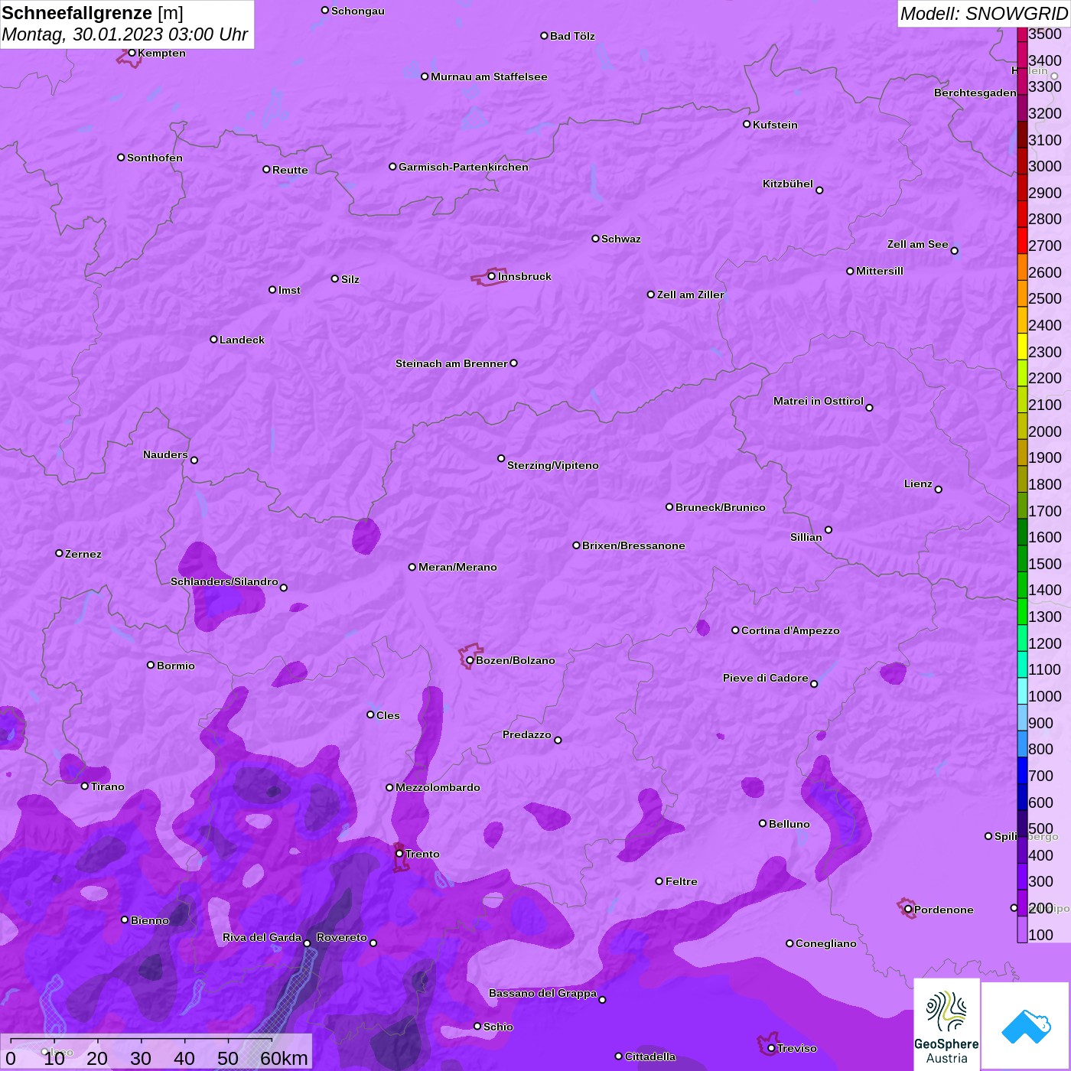Click the Sonthofen location dot
The image size is (1071, 1071).
tap(121, 158)
